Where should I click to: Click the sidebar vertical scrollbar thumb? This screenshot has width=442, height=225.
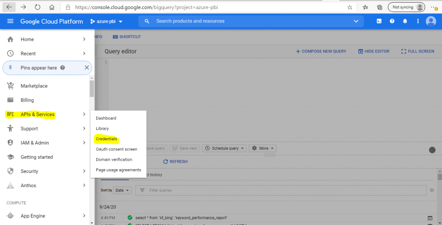click(92, 89)
